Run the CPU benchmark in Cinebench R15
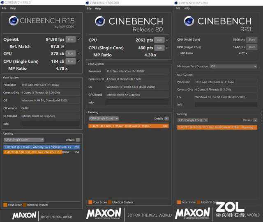 [x=71, y=53]
